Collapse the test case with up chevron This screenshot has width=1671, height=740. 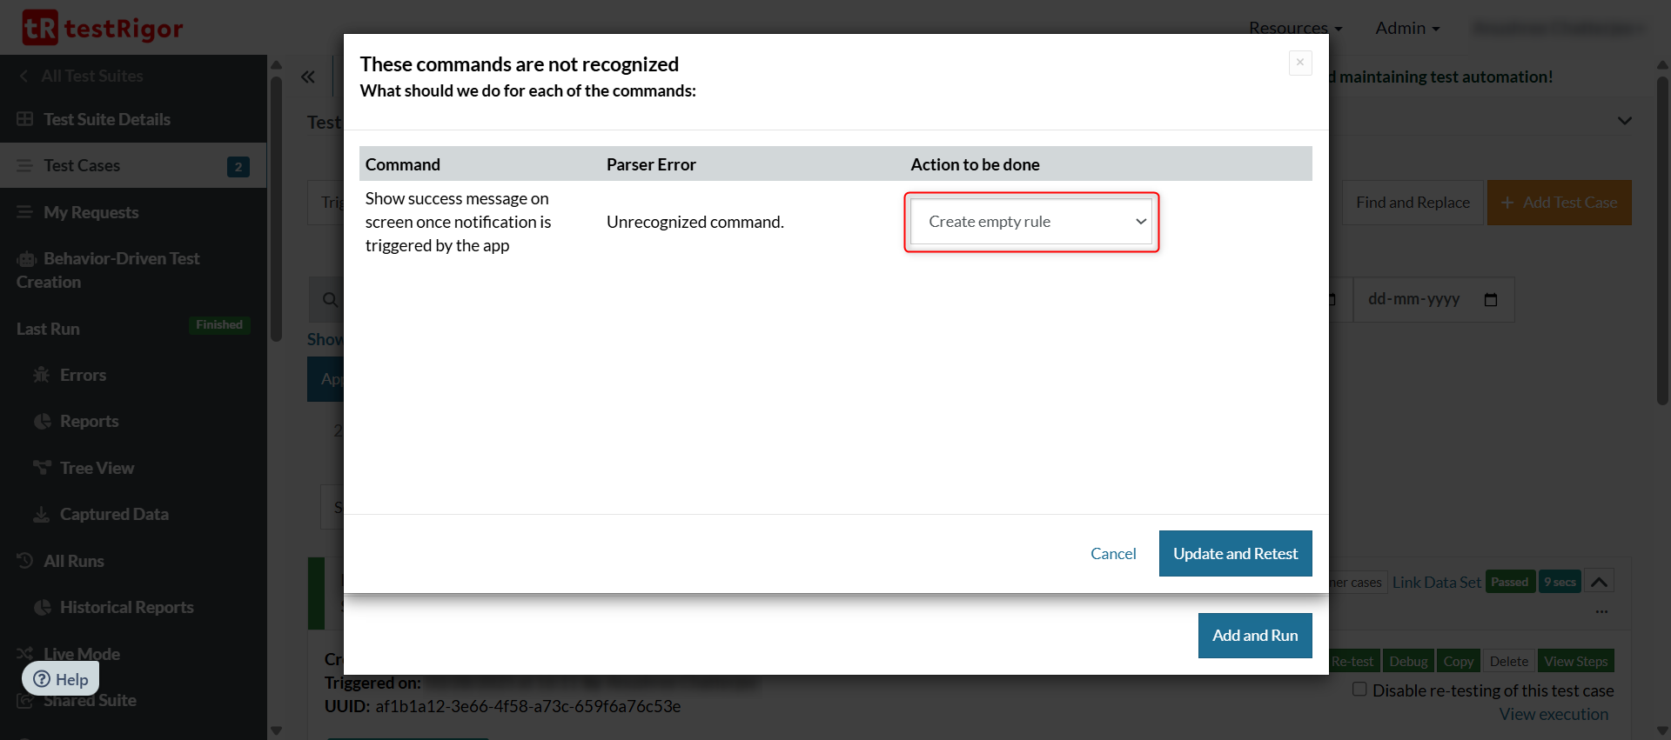1599,582
